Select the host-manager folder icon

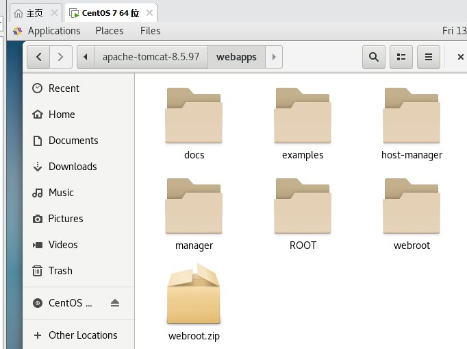pos(412,115)
